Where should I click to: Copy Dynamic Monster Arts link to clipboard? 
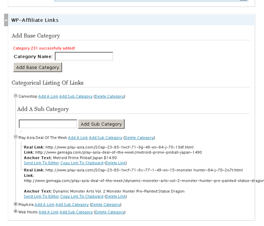tap(82, 196)
